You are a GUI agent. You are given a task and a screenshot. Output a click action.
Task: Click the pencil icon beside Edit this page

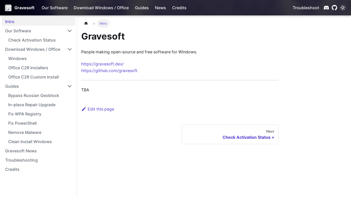pyautogui.click(x=84, y=109)
